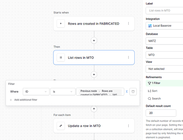This screenshot has width=183, height=140.
Task: Add a step below List rows in MTO
Action: (94, 75)
